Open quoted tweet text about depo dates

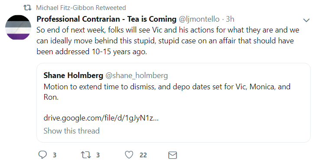[x=167, y=92]
